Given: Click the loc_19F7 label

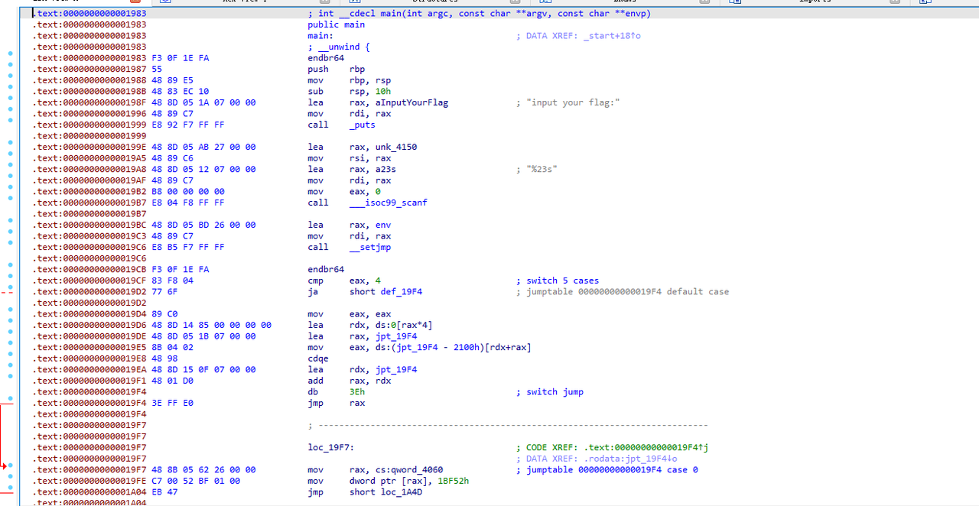Looking at the screenshot, I should click(330, 448).
